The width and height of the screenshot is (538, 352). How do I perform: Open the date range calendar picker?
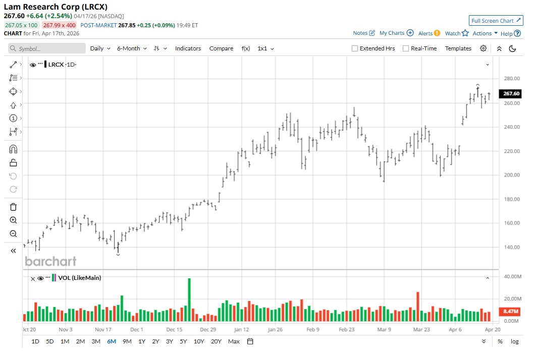coord(250,341)
